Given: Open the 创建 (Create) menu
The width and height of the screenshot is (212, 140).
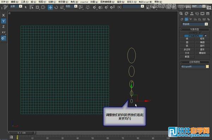Looking at the screenshot, I should pyautogui.click(x=52, y=2).
